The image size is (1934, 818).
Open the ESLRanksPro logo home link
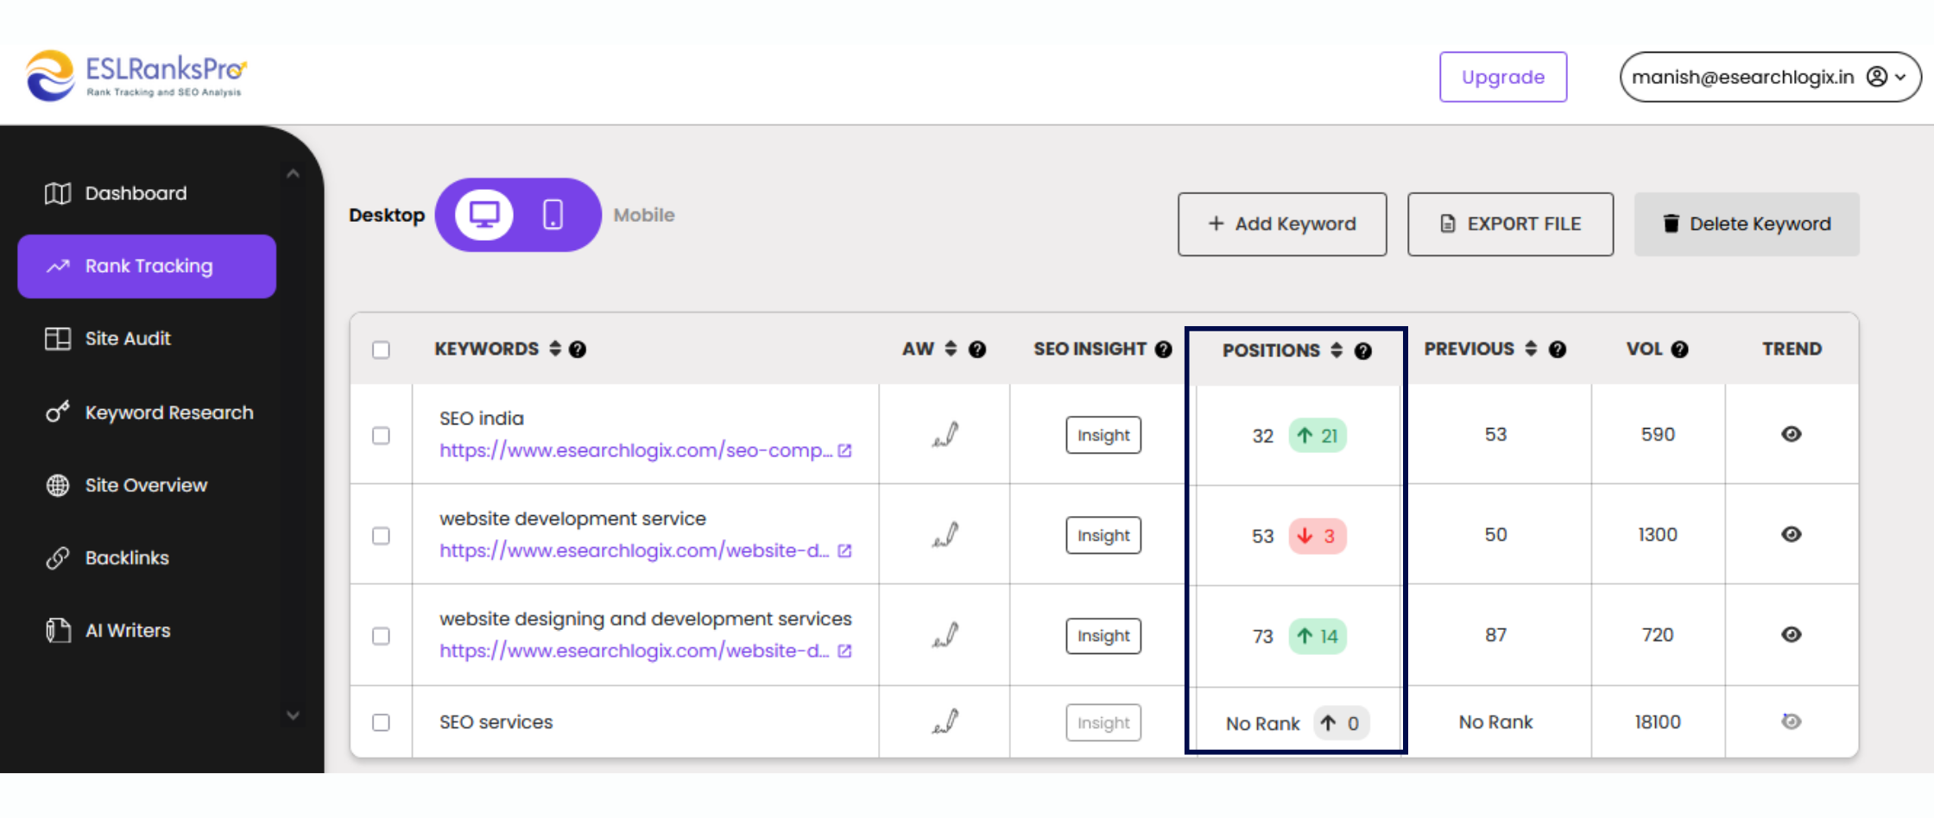pos(136,75)
